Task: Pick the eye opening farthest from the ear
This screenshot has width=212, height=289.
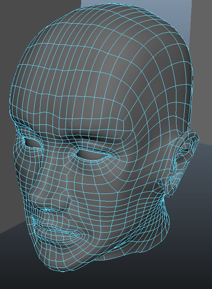Action: (33, 143)
